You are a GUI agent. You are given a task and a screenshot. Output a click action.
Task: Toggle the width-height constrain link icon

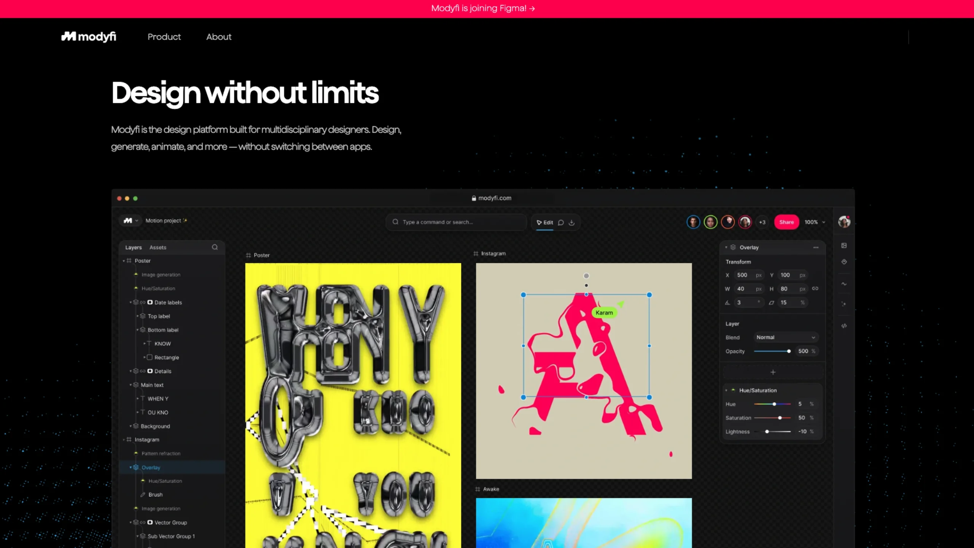pos(815,289)
